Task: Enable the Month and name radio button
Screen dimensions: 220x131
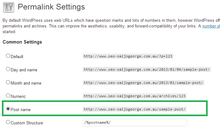Action: point(8,82)
